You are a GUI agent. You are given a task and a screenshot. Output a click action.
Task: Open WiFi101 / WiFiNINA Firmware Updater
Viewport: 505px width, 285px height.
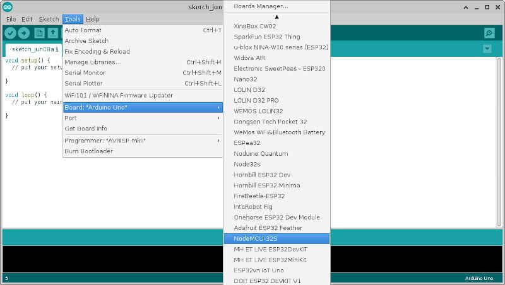pos(143,96)
